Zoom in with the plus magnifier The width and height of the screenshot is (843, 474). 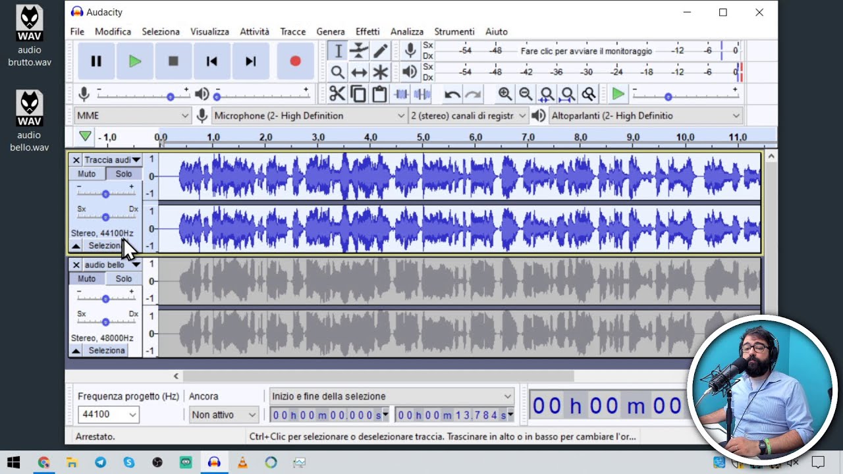click(504, 94)
